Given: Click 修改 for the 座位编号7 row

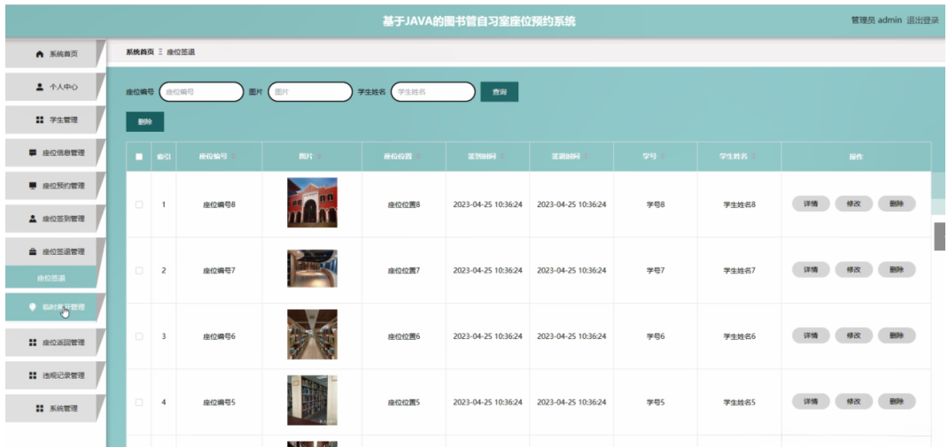Looking at the screenshot, I should 854,270.
